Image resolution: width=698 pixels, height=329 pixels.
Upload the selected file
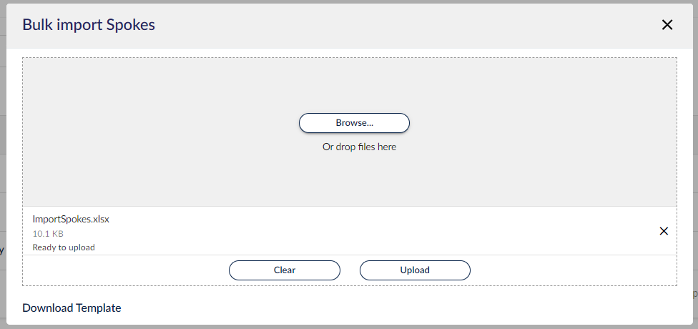(415, 270)
